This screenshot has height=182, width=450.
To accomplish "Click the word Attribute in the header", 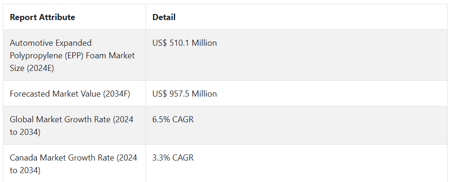I will pos(57,17).
